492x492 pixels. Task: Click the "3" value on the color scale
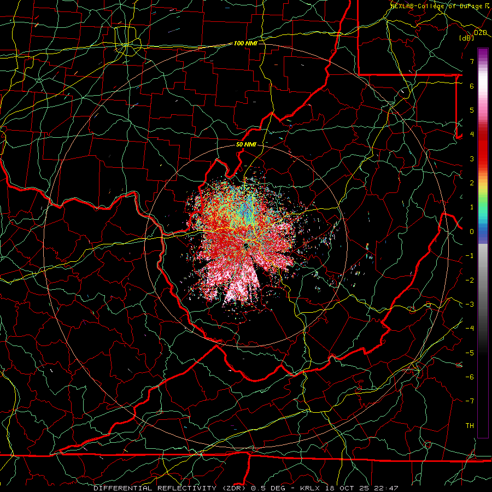coord(472,159)
